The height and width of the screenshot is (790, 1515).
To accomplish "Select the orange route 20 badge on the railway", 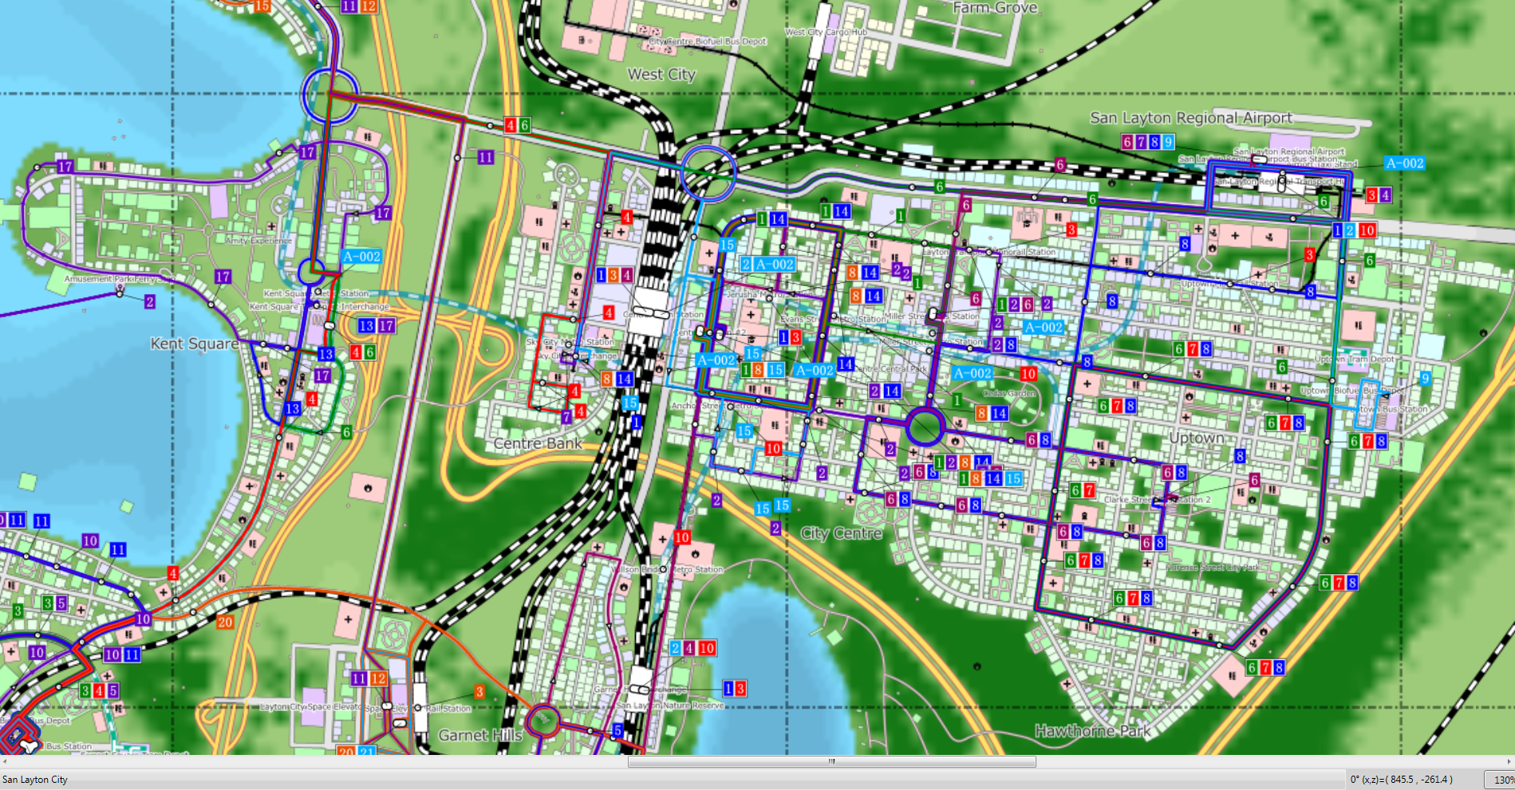I will [x=225, y=622].
